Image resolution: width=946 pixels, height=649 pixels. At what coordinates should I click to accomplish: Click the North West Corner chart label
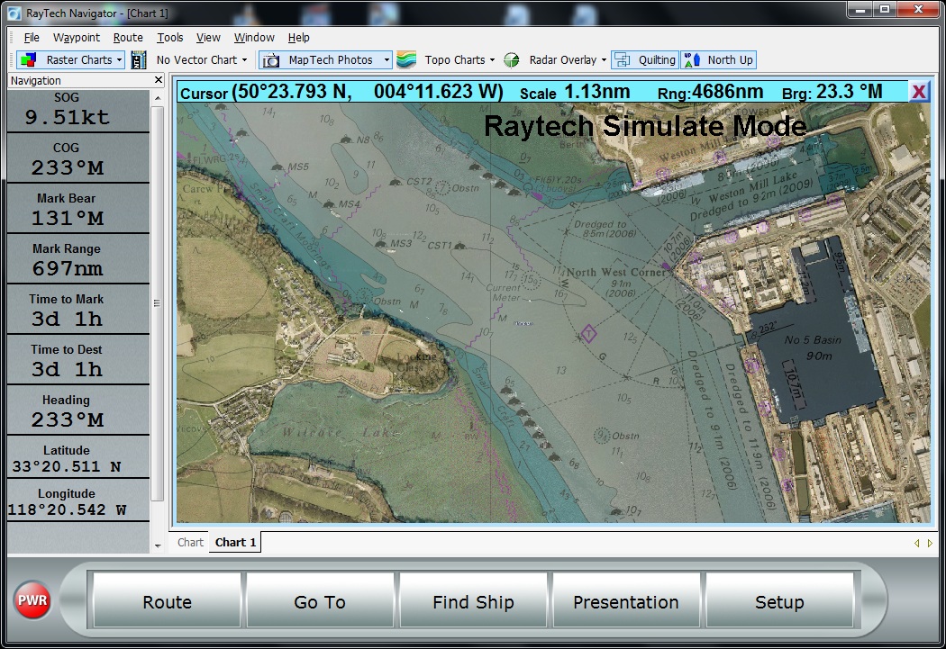pos(616,272)
